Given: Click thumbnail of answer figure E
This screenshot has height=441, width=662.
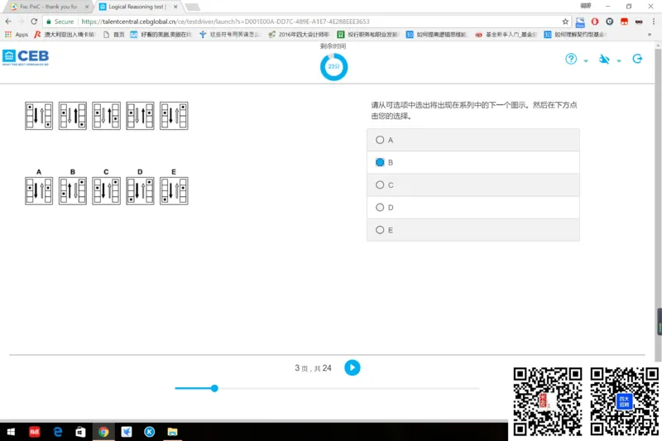Looking at the screenshot, I should tap(174, 191).
